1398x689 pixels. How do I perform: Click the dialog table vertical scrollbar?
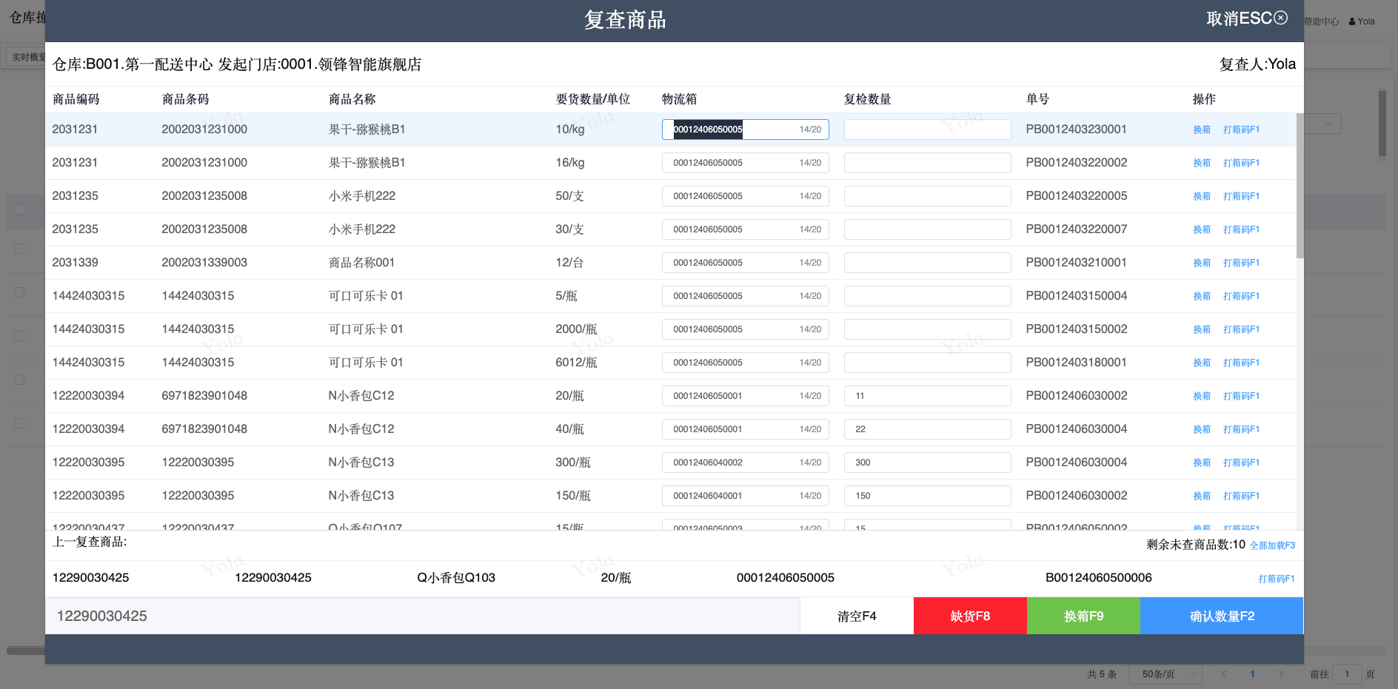tap(1300, 185)
